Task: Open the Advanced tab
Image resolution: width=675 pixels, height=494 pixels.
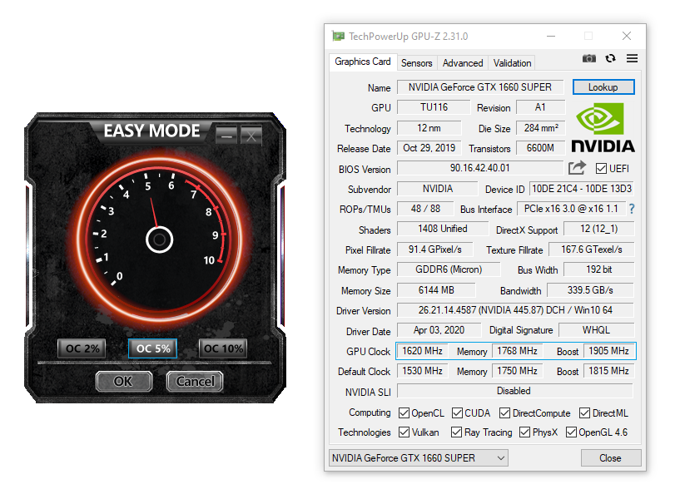Action: [x=462, y=63]
